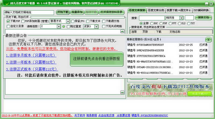Expand the 清晰倍数 value dropdown
The height and width of the screenshot is (119, 215).
59,27
